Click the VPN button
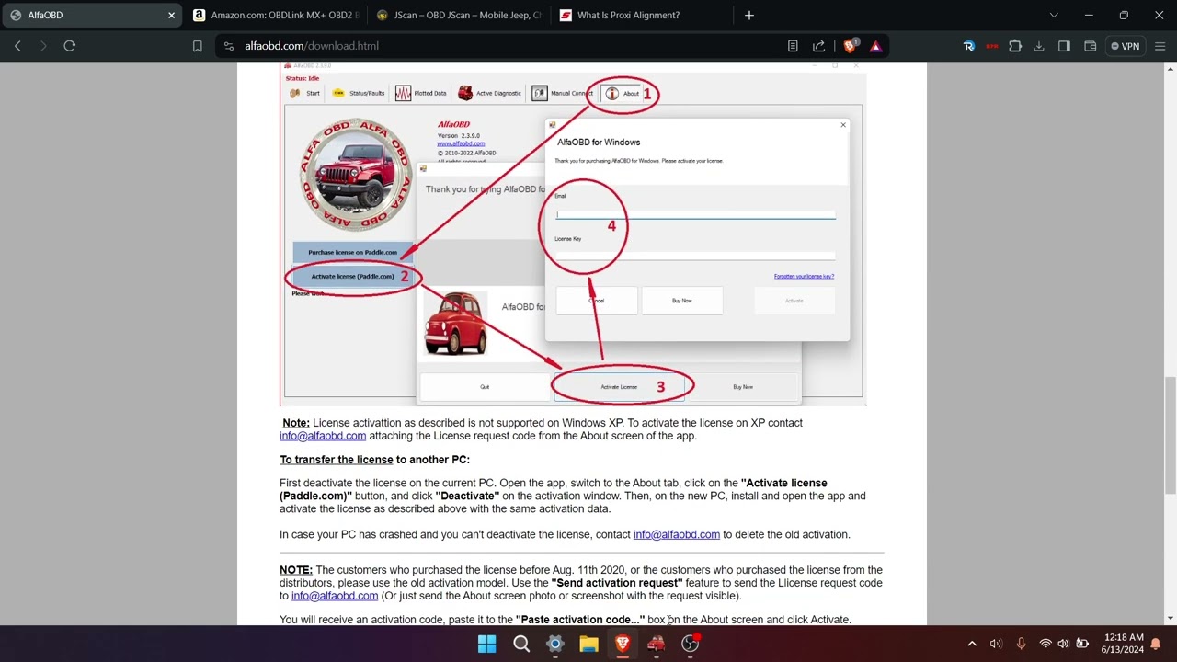Image resolution: width=1177 pixels, height=662 pixels. tap(1125, 46)
